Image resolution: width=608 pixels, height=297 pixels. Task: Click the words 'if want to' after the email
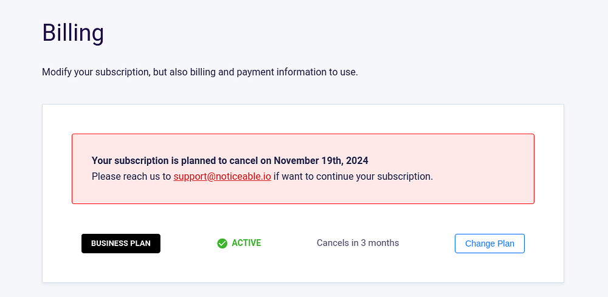point(295,177)
